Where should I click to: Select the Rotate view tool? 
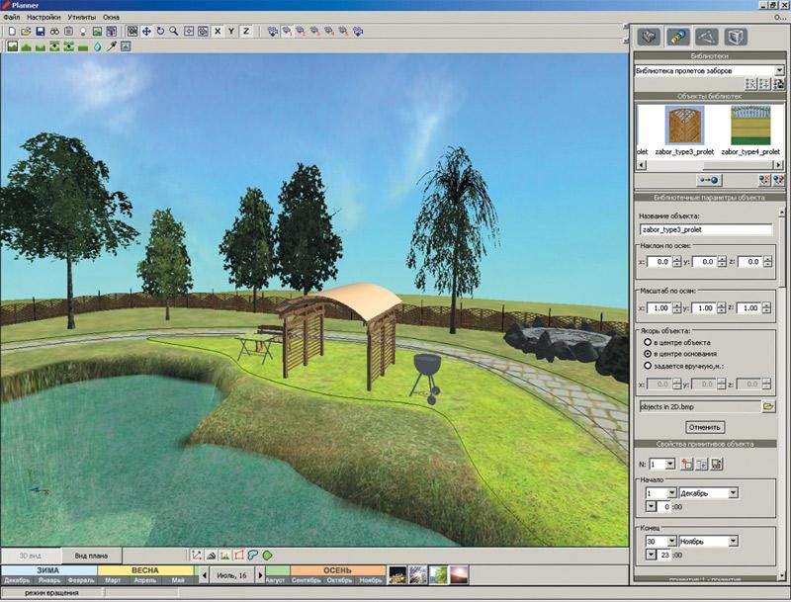click(160, 32)
